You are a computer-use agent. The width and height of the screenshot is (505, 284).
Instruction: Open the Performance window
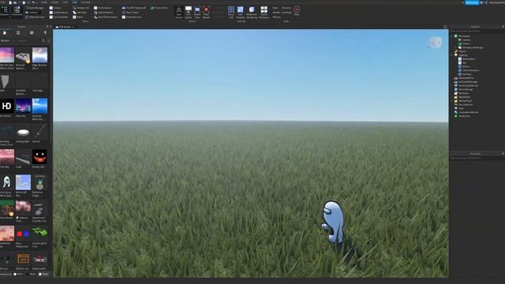point(103,8)
